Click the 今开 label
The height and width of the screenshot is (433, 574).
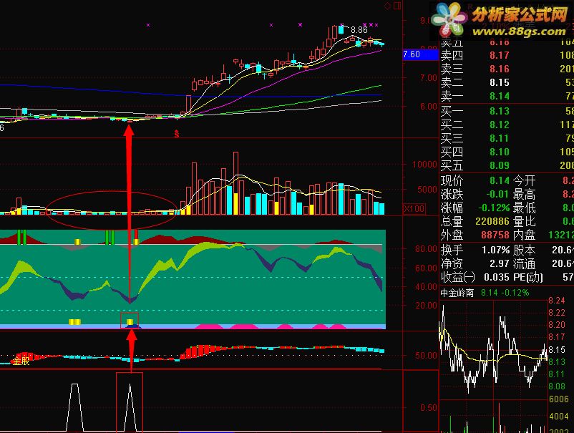(524, 180)
